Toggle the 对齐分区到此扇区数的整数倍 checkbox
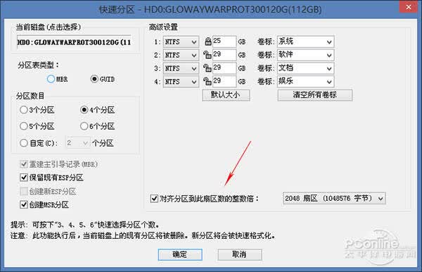Screen dimensions: 422x272 pyautogui.click(x=154, y=199)
